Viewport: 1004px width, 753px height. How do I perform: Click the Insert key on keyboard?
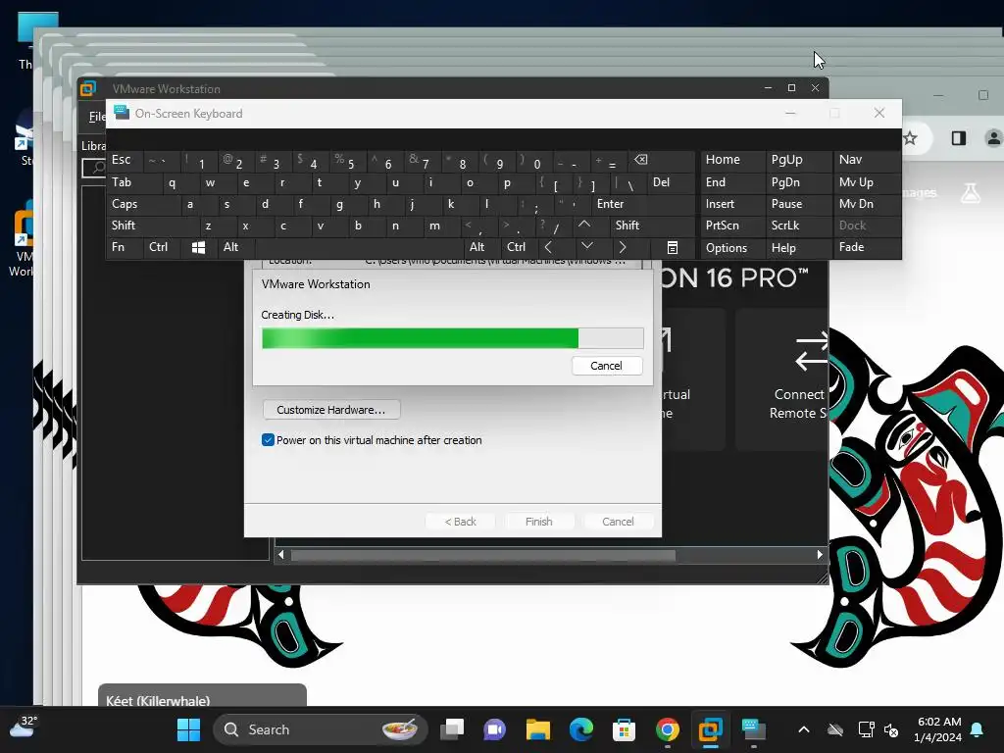point(732,204)
